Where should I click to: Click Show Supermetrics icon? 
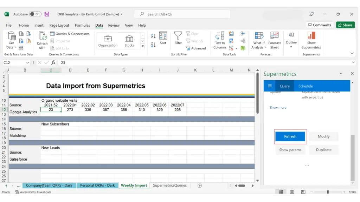[311, 41]
